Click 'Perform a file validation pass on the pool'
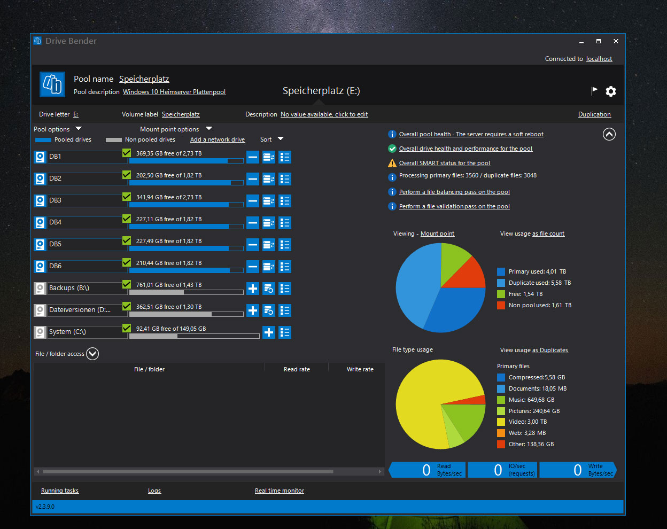The width and height of the screenshot is (667, 529). [x=454, y=206]
